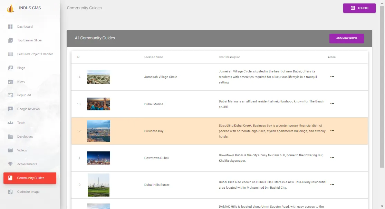Navigate to the News section
The height and width of the screenshot is (209, 385).
click(x=30, y=82)
